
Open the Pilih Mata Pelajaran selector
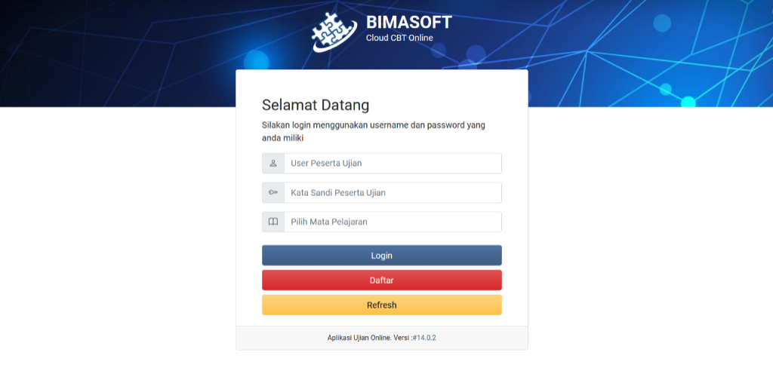point(393,222)
